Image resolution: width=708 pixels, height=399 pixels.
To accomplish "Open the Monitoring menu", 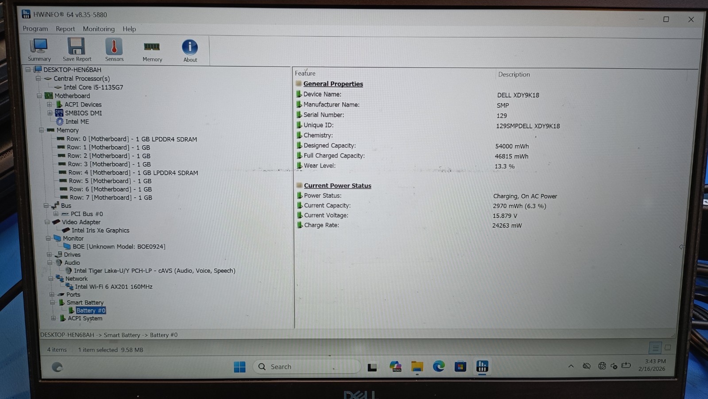I will [x=98, y=29].
